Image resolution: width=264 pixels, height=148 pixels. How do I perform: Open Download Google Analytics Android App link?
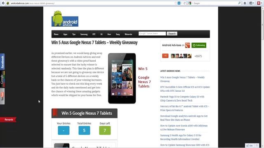184,118
